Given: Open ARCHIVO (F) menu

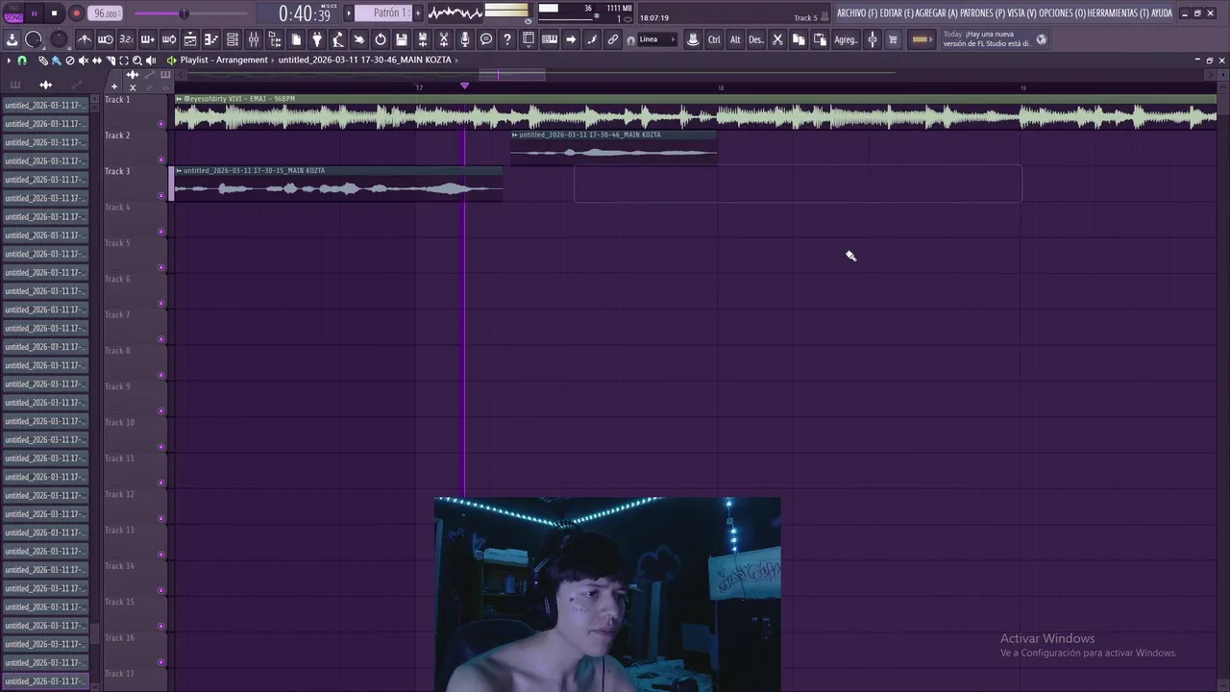Looking at the screenshot, I should click(x=855, y=13).
